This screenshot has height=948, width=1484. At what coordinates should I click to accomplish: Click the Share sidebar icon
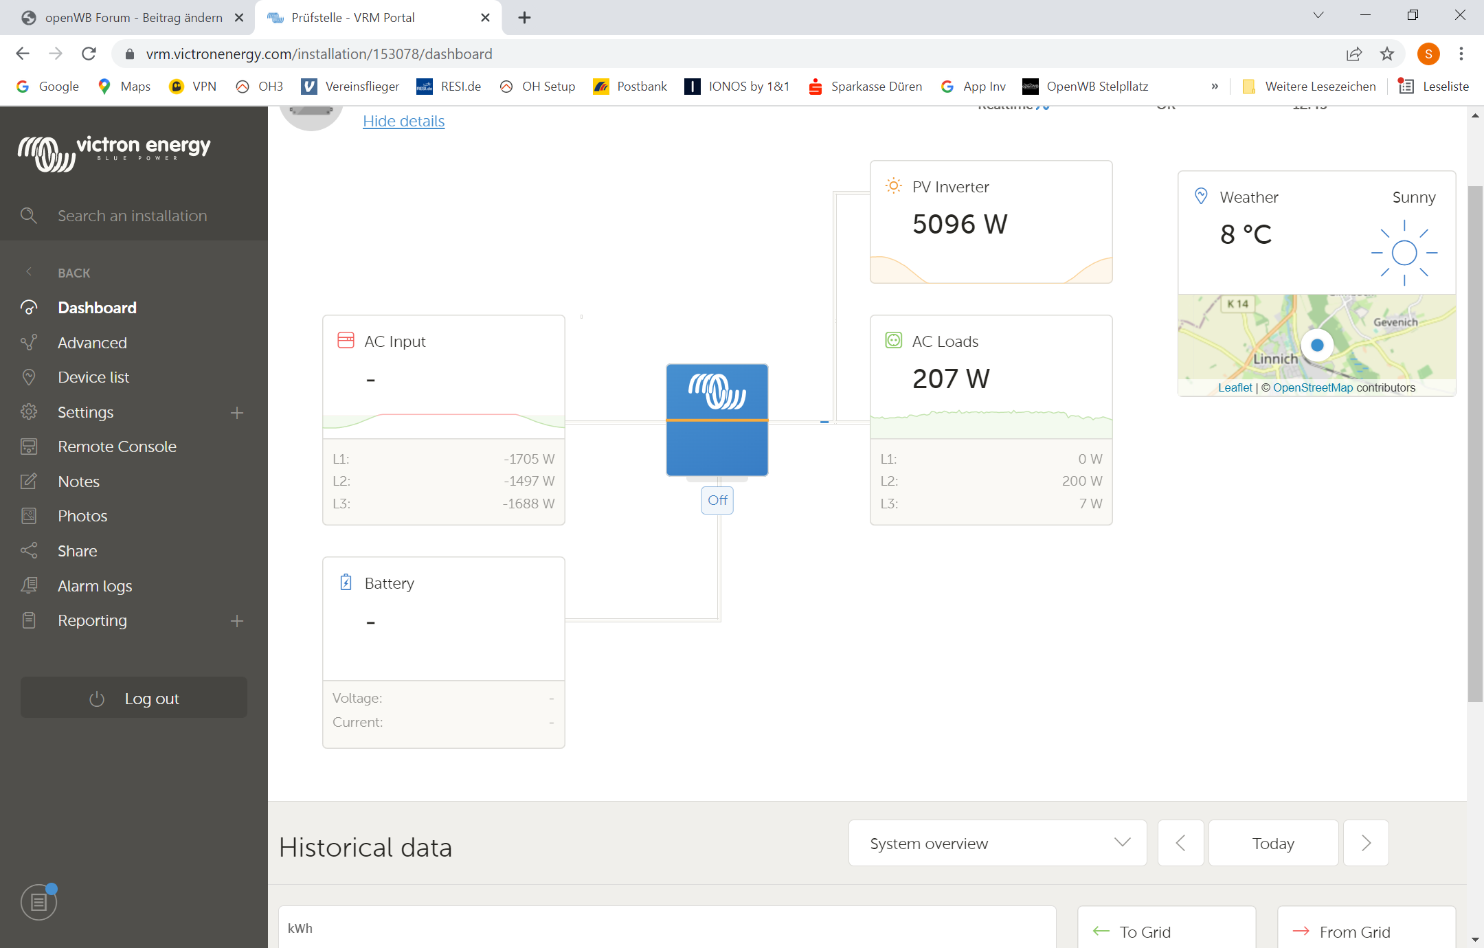coord(29,551)
